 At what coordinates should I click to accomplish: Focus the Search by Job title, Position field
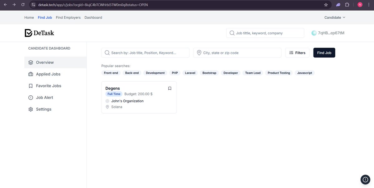[x=145, y=53]
